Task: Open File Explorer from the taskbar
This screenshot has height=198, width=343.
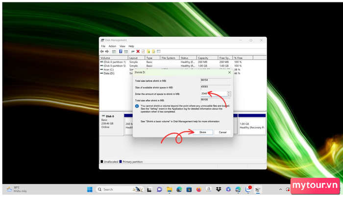Action: tap(169, 189)
